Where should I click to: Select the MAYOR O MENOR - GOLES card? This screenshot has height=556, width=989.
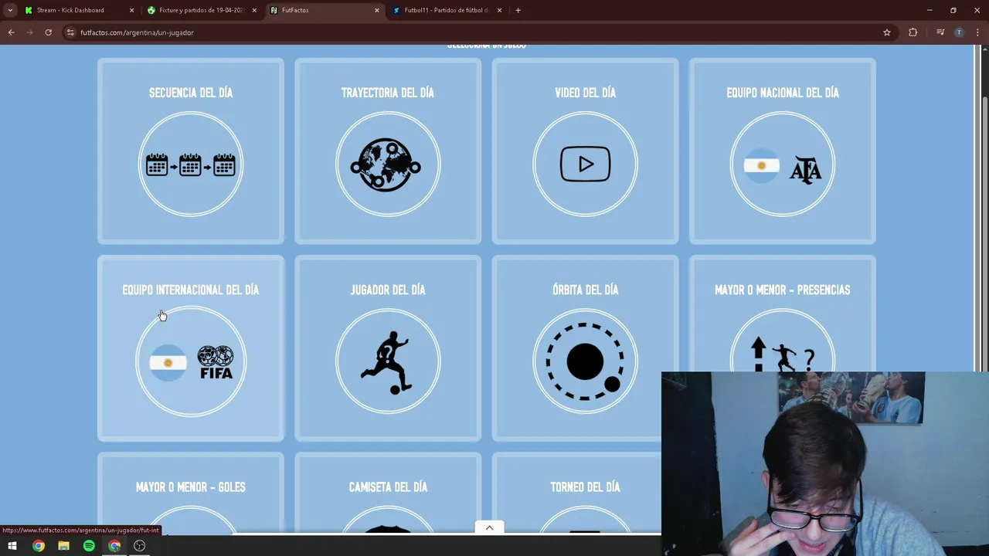tap(191, 493)
